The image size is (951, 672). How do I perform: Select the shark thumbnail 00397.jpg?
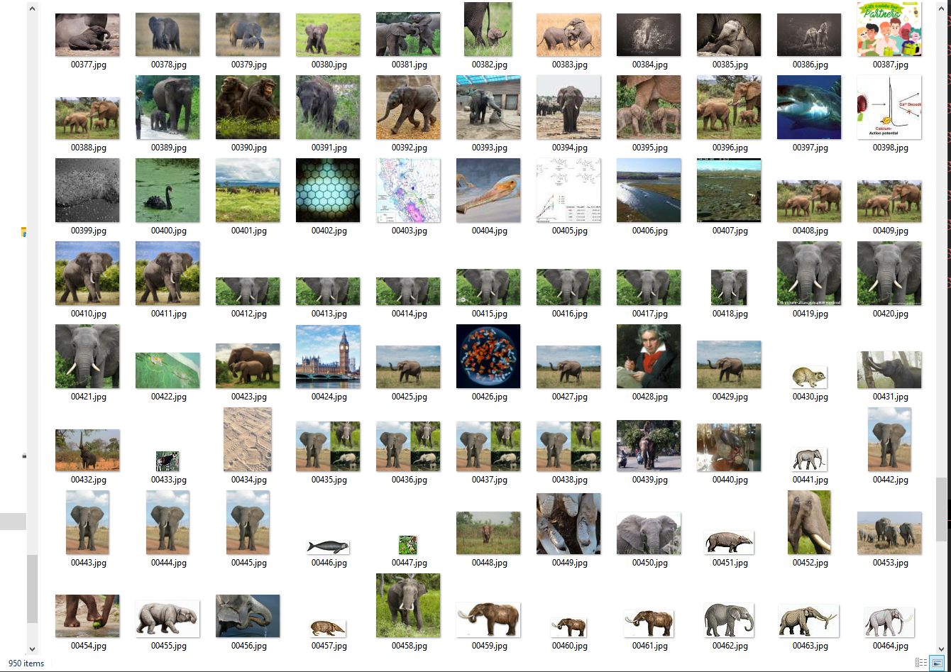click(x=809, y=107)
